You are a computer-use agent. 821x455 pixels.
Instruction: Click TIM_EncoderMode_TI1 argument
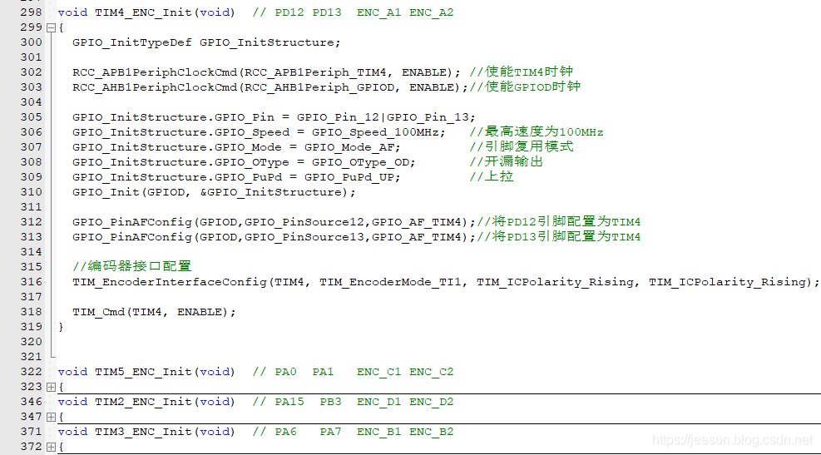390,282
